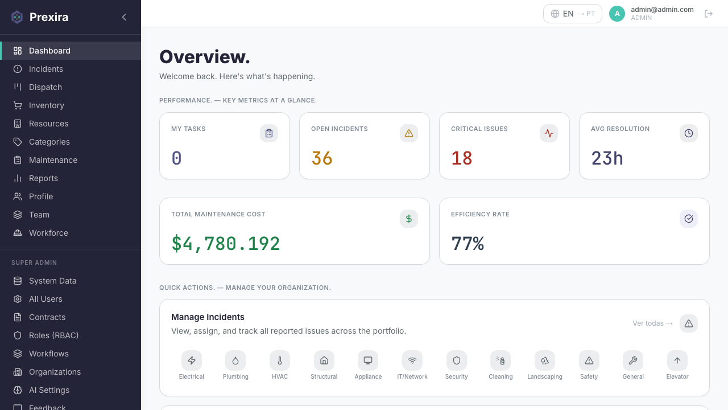Choose the Plumbing incident category
The height and width of the screenshot is (410, 728).
[235, 365]
